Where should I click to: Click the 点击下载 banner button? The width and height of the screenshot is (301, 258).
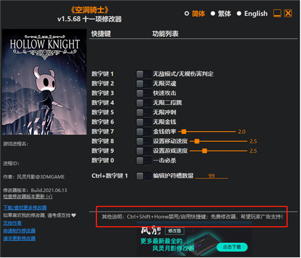click(x=232, y=247)
